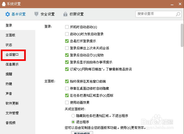184x134 pixels.
Task: Uncheck 登录后显示拍拍待办事项提示
Action: 67,62
